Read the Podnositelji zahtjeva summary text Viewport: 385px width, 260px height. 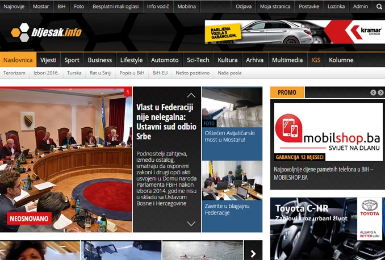point(166,178)
